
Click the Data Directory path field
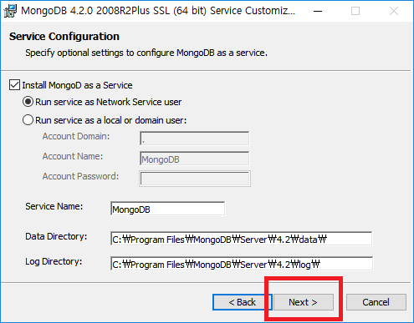242,239
